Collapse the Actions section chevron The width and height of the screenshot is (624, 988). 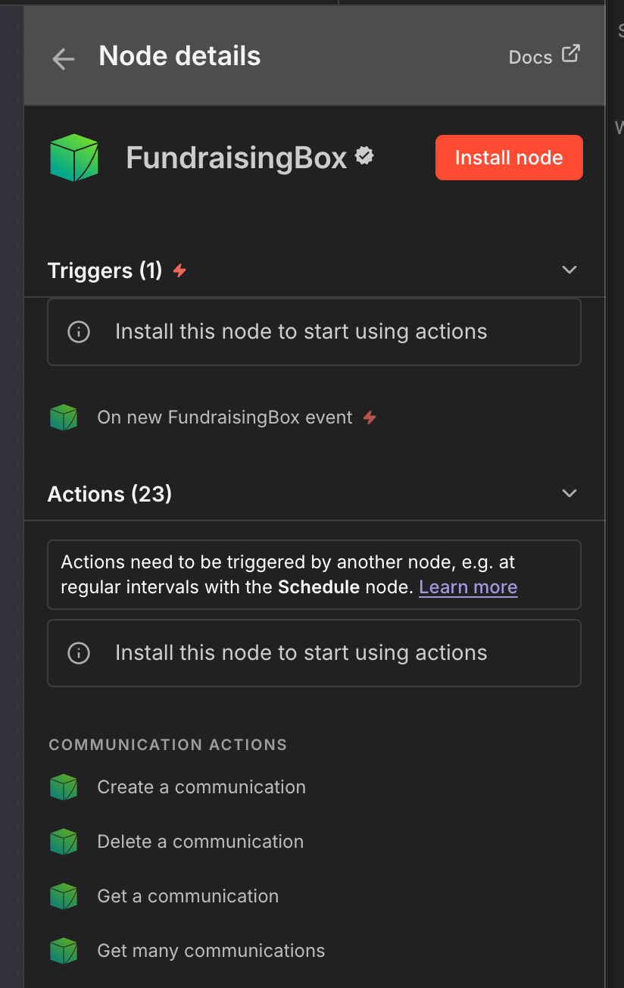(569, 493)
